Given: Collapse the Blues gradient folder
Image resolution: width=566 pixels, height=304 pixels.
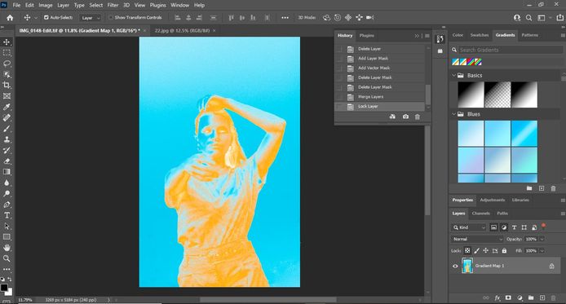Looking at the screenshot, I should (454, 114).
